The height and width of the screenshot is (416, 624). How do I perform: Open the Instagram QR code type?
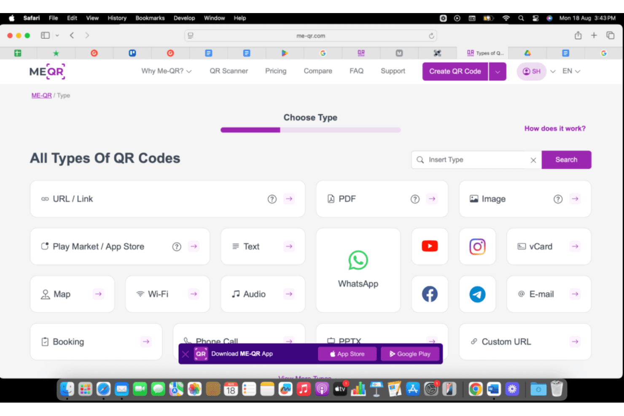pyautogui.click(x=477, y=246)
